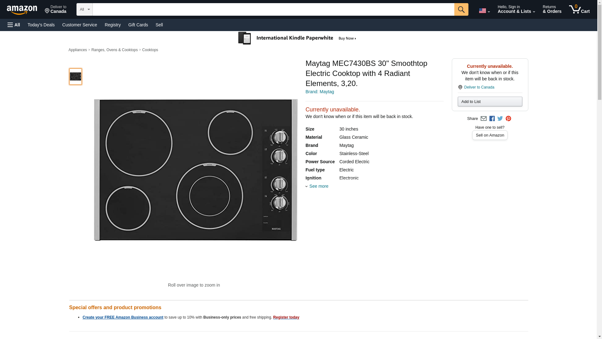Open Gift Cards page
This screenshot has height=339, width=602.
pos(138,25)
